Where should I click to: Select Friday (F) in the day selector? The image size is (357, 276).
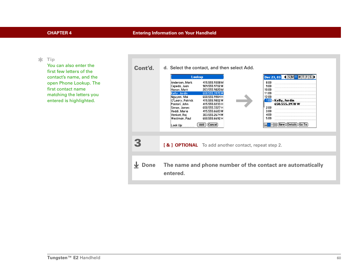pyautogui.click(x=307, y=77)
